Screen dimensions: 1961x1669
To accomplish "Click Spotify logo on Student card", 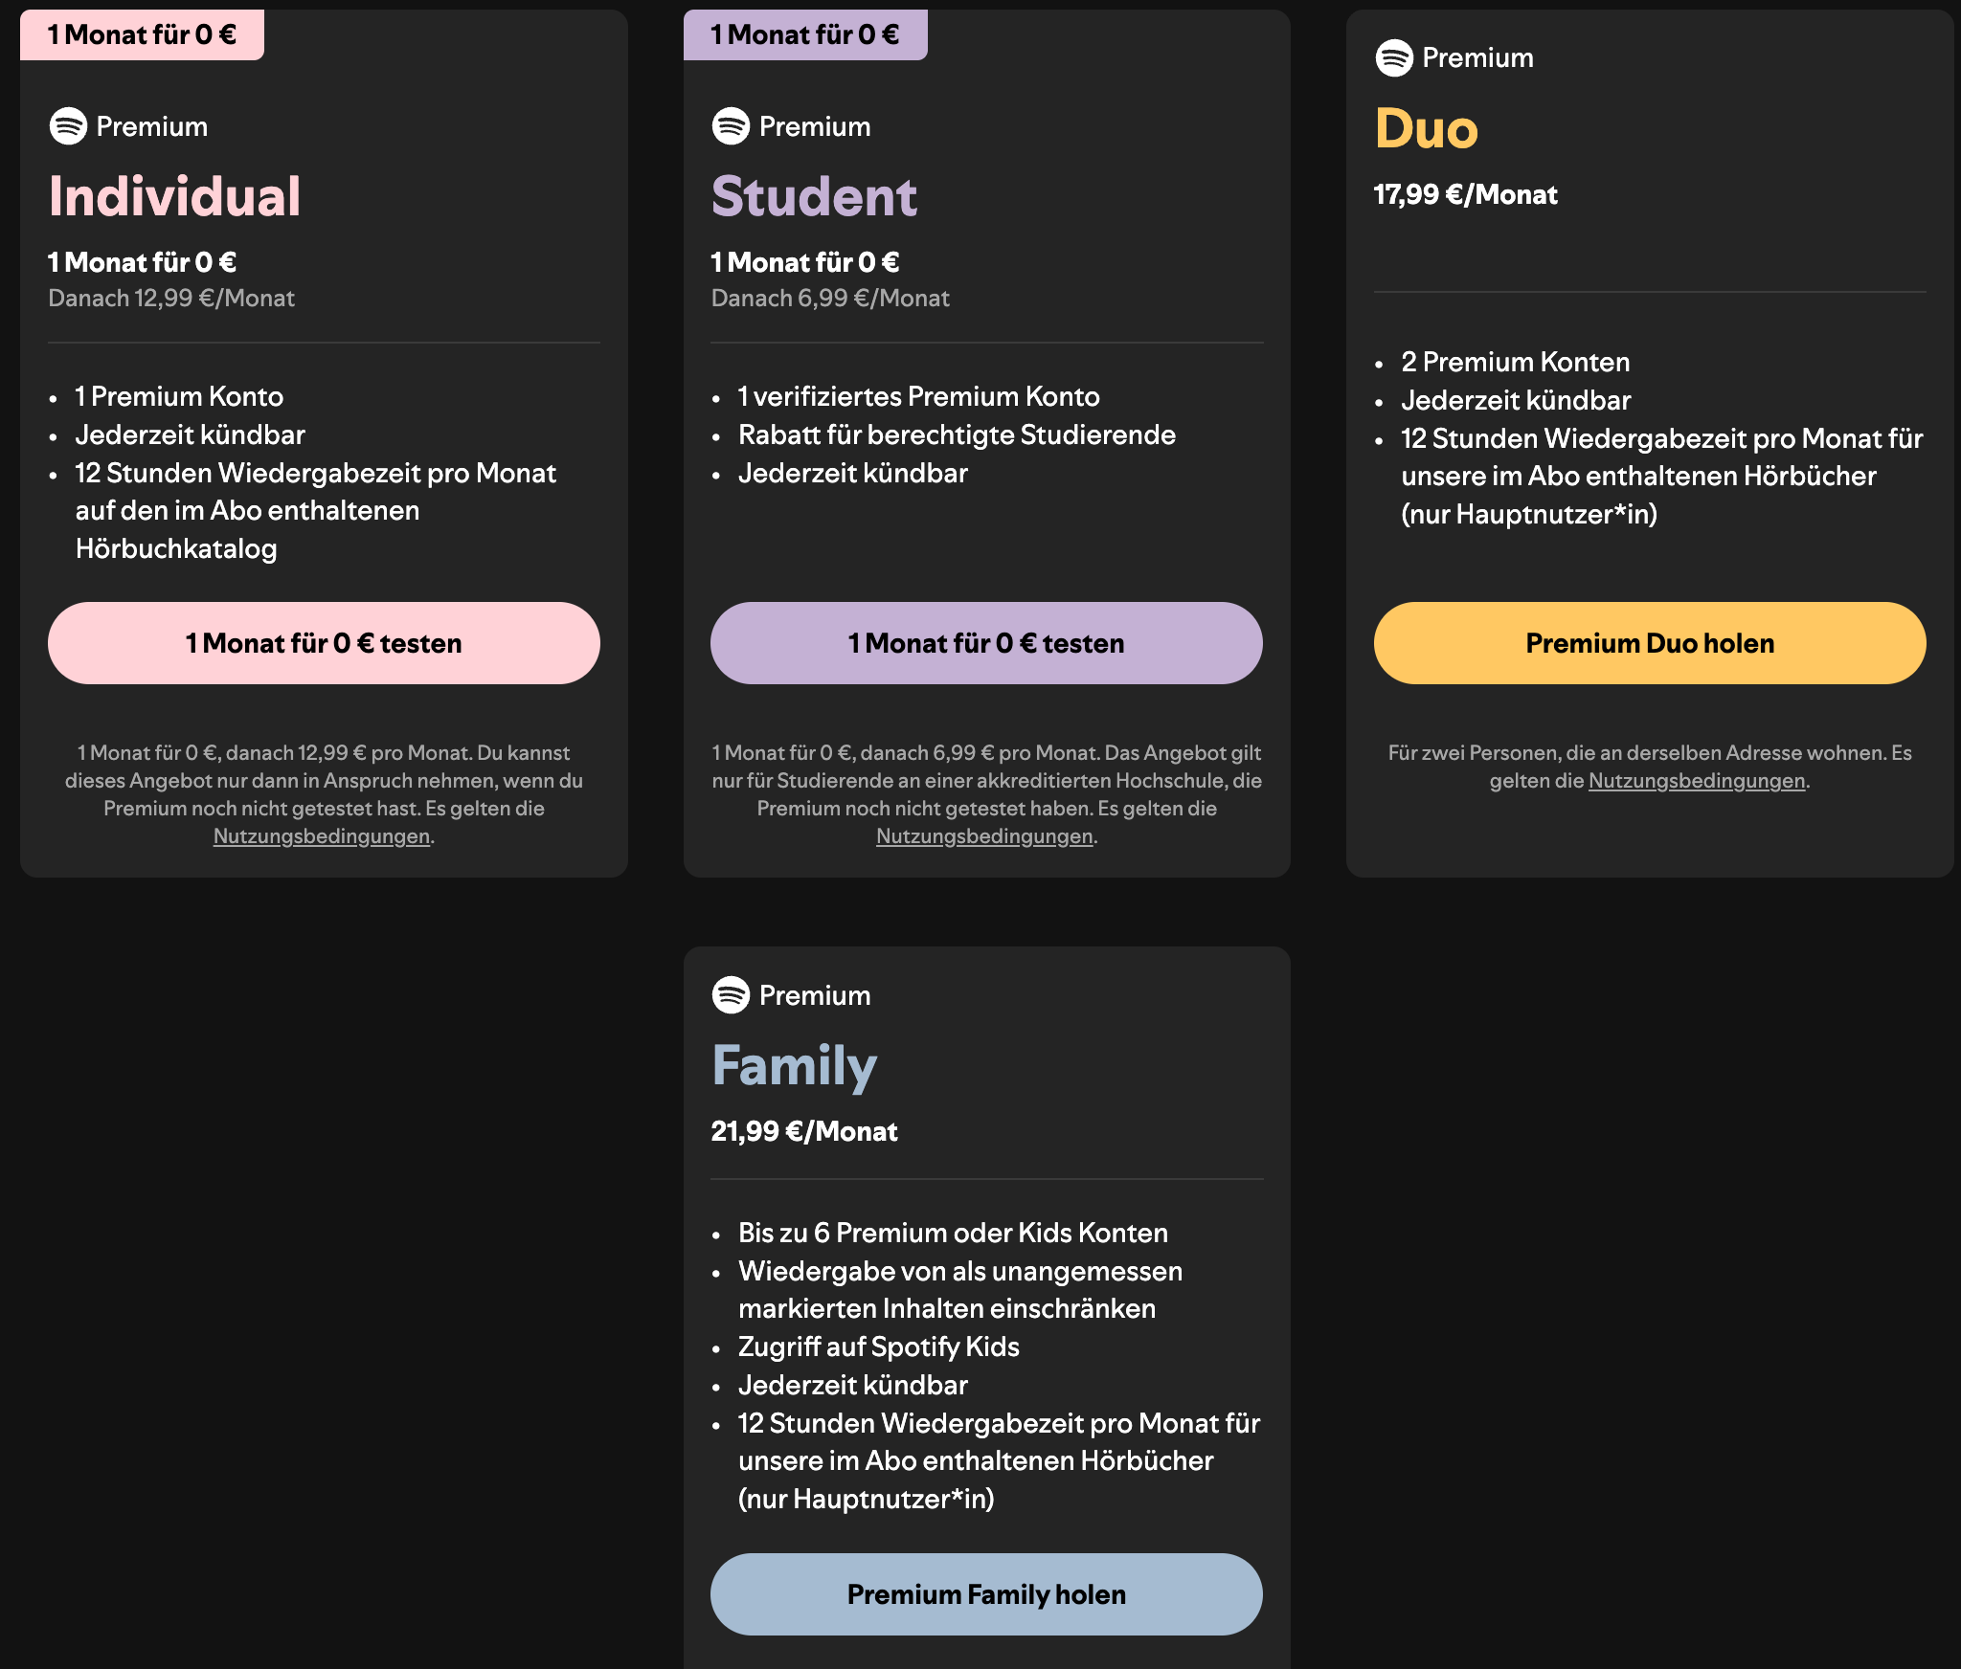I will [731, 126].
